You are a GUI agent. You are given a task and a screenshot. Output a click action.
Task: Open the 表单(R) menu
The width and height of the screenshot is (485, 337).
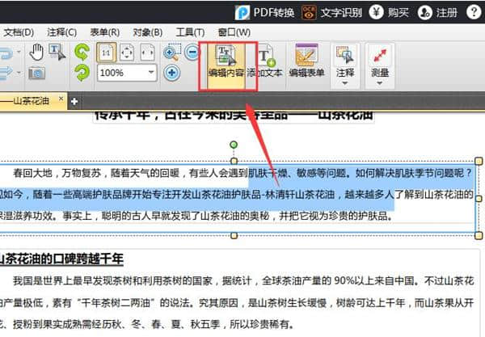(x=105, y=32)
